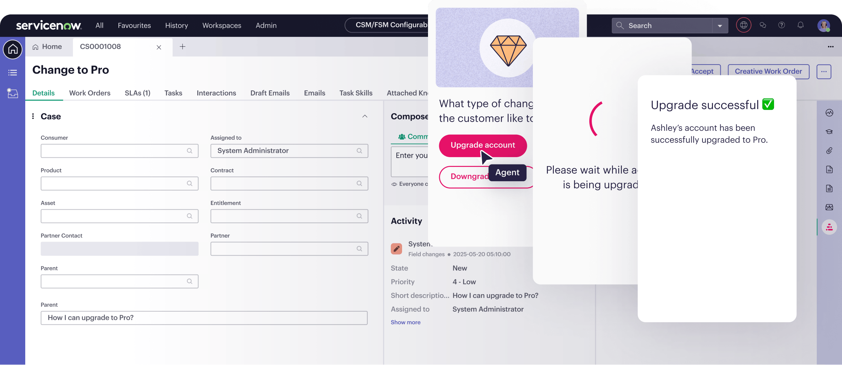This screenshot has width=842, height=365.
Task: Click the Upgrade account button
Action: [483, 145]
